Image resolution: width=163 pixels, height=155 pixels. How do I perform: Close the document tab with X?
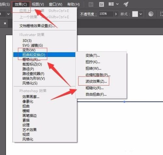point(5,23)
